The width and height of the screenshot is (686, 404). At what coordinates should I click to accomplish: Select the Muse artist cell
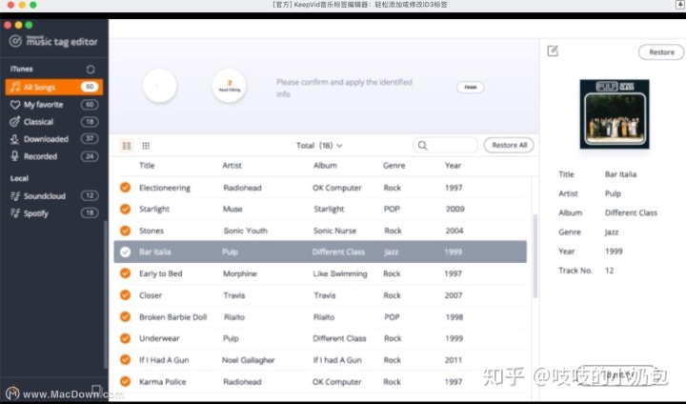coord(232,210)
